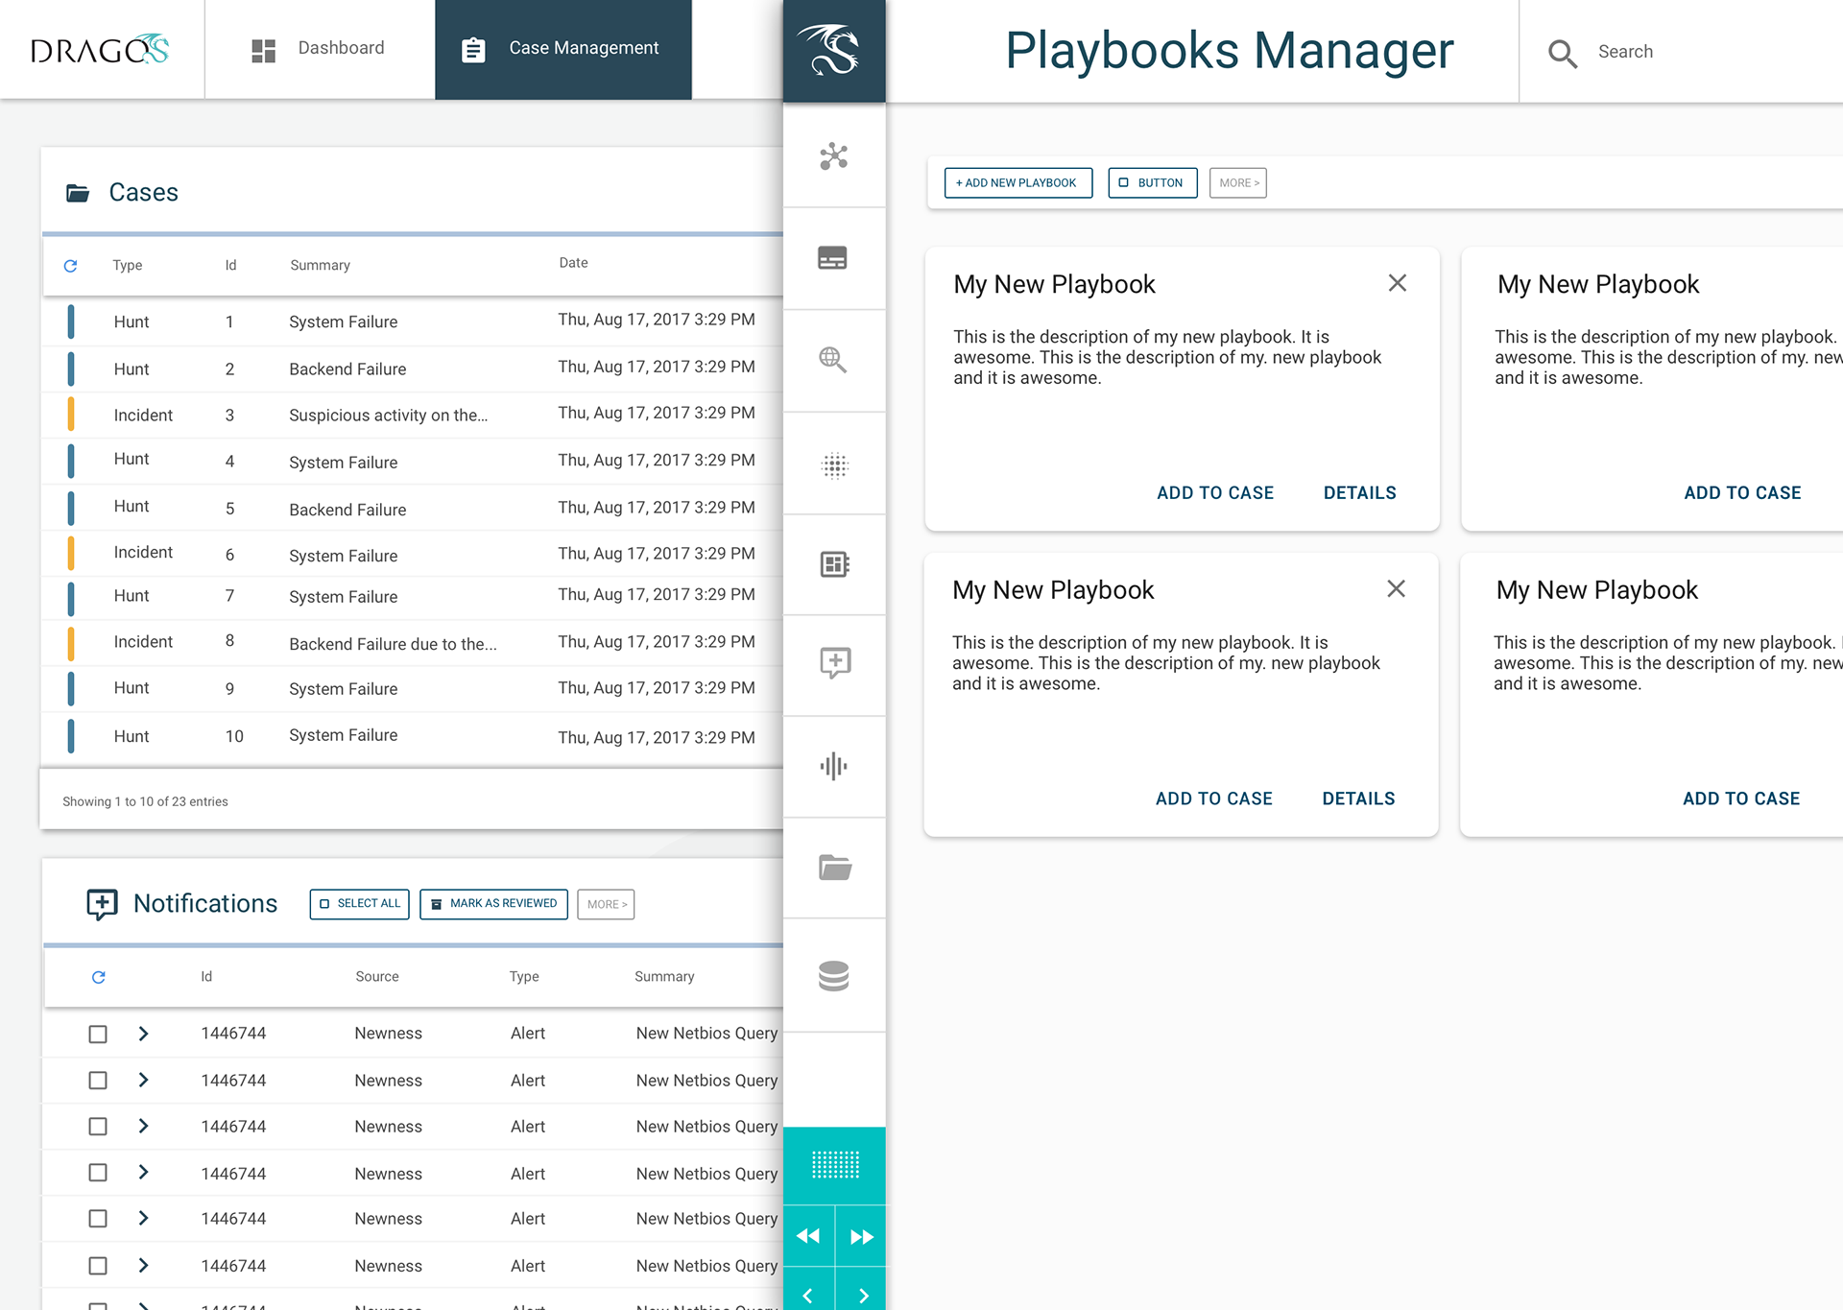The height and width of the screenshot is (1310, 1843).
Task: Check the third notification row checkbox
Action: (x=98, y=1126)
